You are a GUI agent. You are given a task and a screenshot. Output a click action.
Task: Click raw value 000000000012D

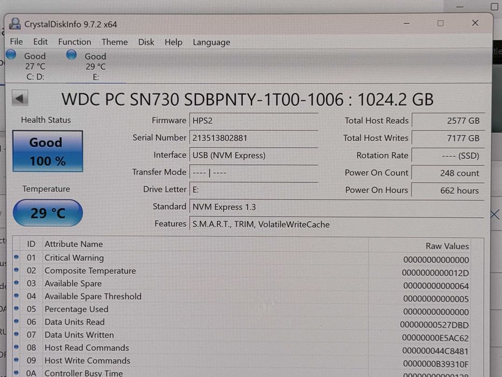coord(435,273)
